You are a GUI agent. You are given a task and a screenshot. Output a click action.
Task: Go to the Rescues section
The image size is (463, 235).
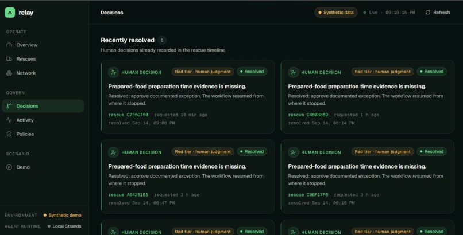(43, 59)
